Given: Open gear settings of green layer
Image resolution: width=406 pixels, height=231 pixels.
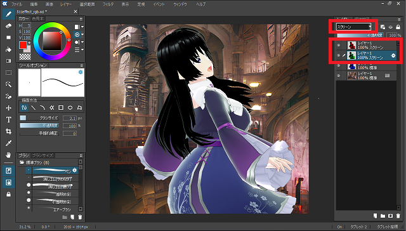Looking at the screenshot, I should click(x=393, y=55).
